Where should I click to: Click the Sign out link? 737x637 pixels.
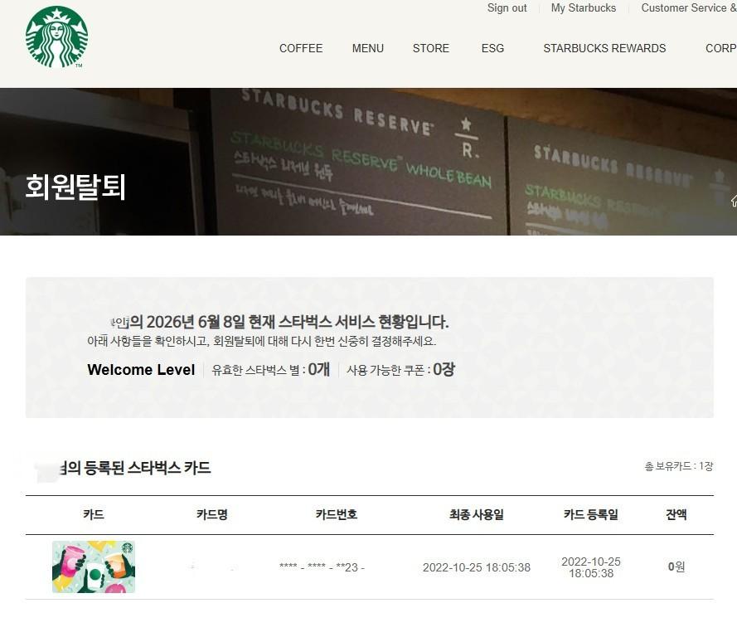click(507, 8)
